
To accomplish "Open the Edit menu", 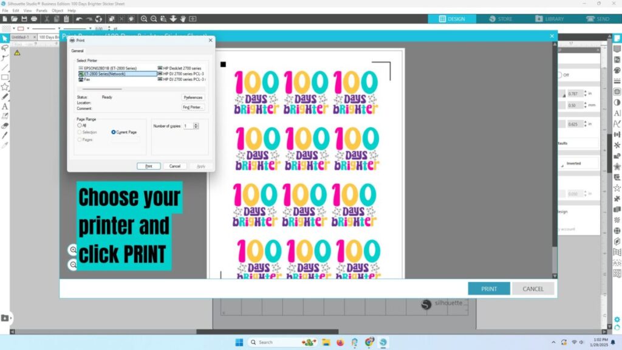I will tap(16, 11).
